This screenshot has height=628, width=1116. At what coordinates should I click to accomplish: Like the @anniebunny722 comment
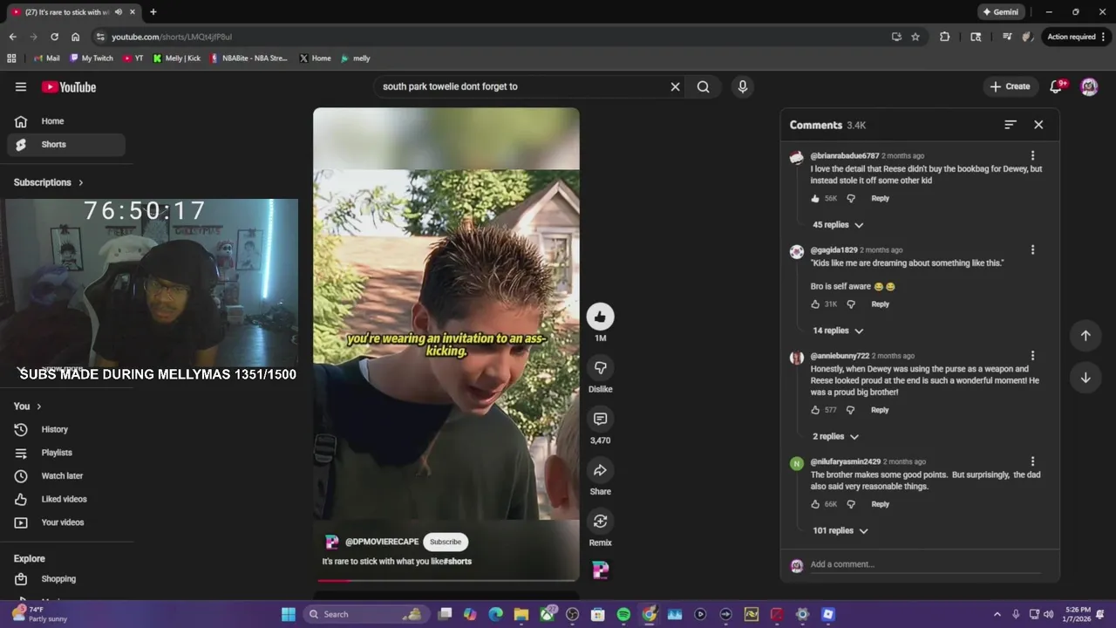tap(816, 410)
